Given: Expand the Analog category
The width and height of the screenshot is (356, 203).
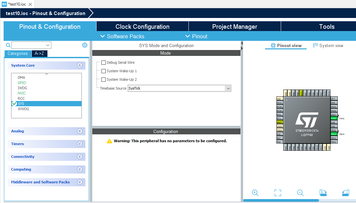Looking at the screenshot, I should (x=80, y=131).
